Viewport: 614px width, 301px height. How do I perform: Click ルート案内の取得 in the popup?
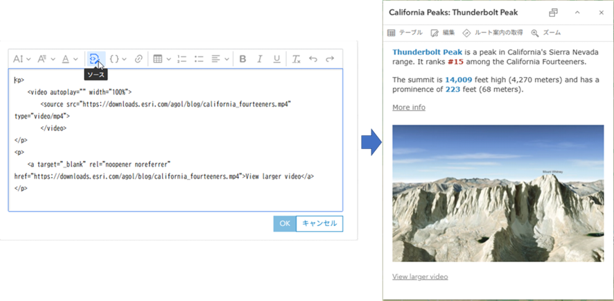[493, 33]
